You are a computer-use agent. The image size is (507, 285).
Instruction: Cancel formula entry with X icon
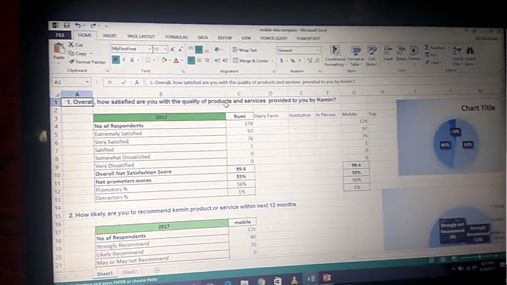tap(110, 82)
